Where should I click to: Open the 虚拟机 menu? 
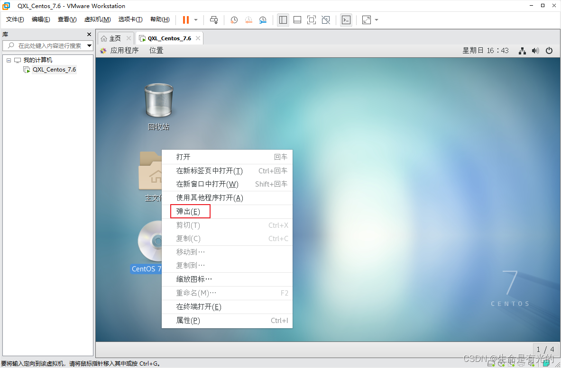(97, 19)
